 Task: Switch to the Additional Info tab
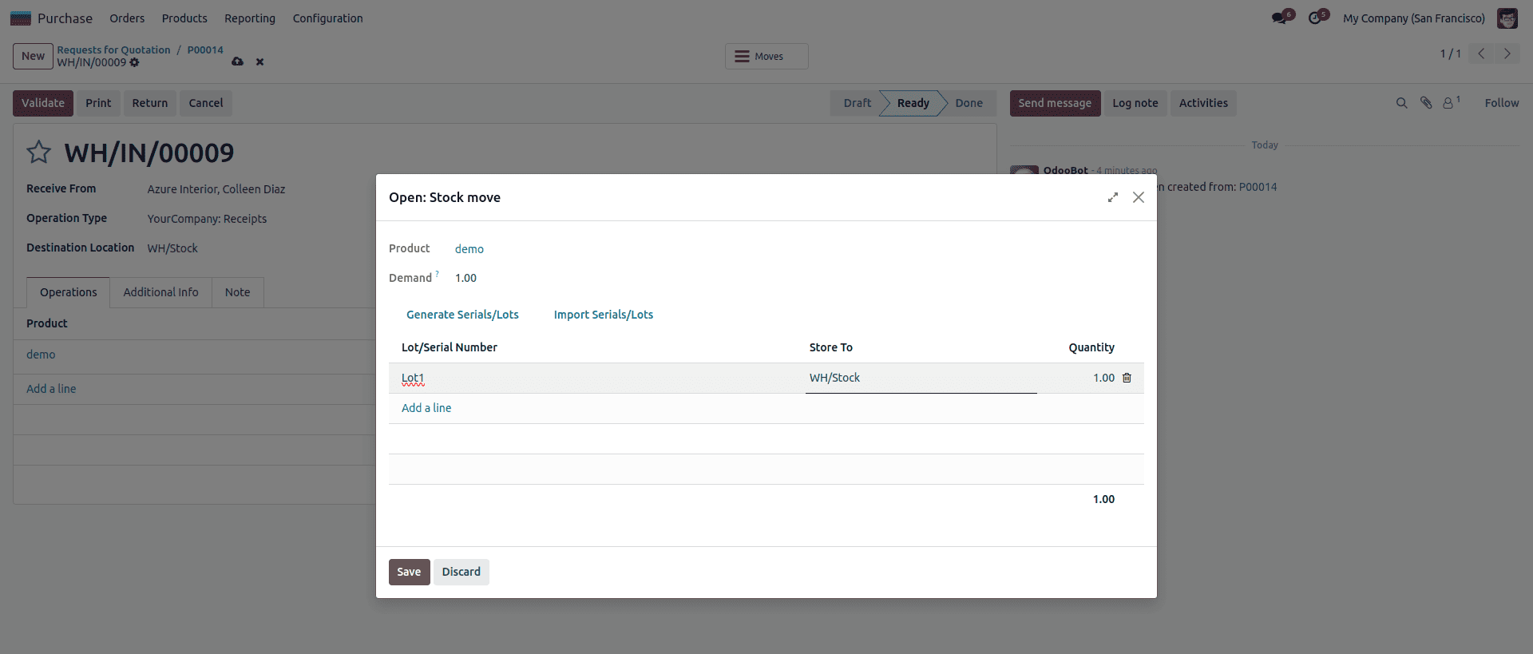tap(160, 292)
